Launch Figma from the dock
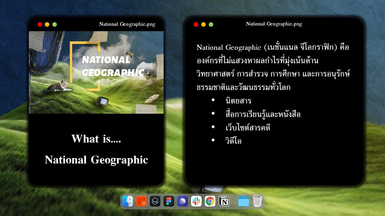This screenshot has height=216, width=385. pos(169,201)
